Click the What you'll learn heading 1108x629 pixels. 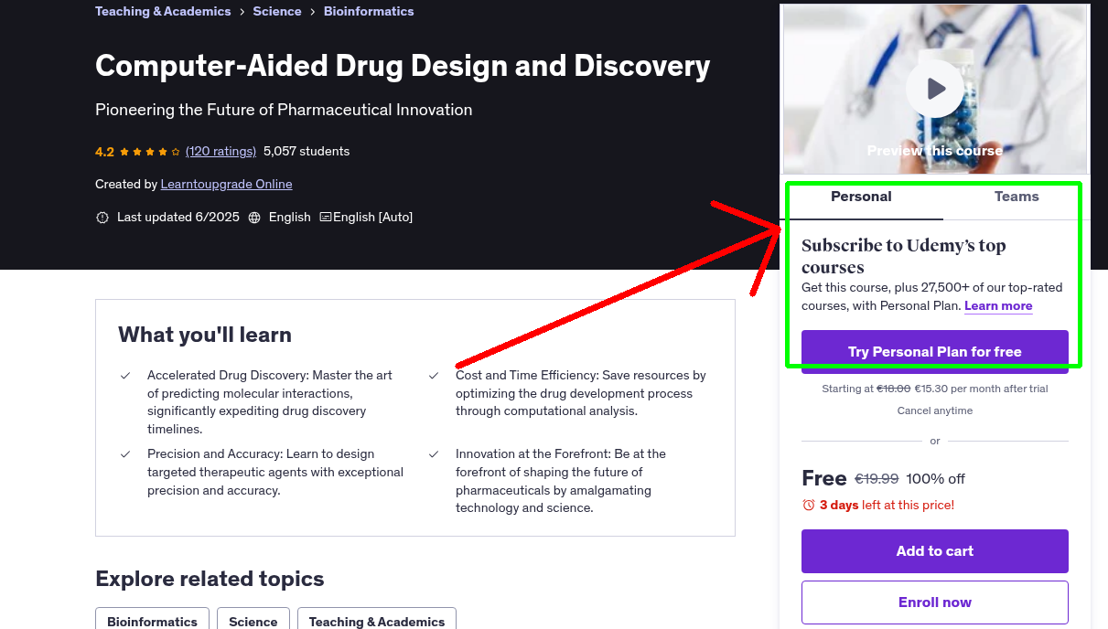205,335
